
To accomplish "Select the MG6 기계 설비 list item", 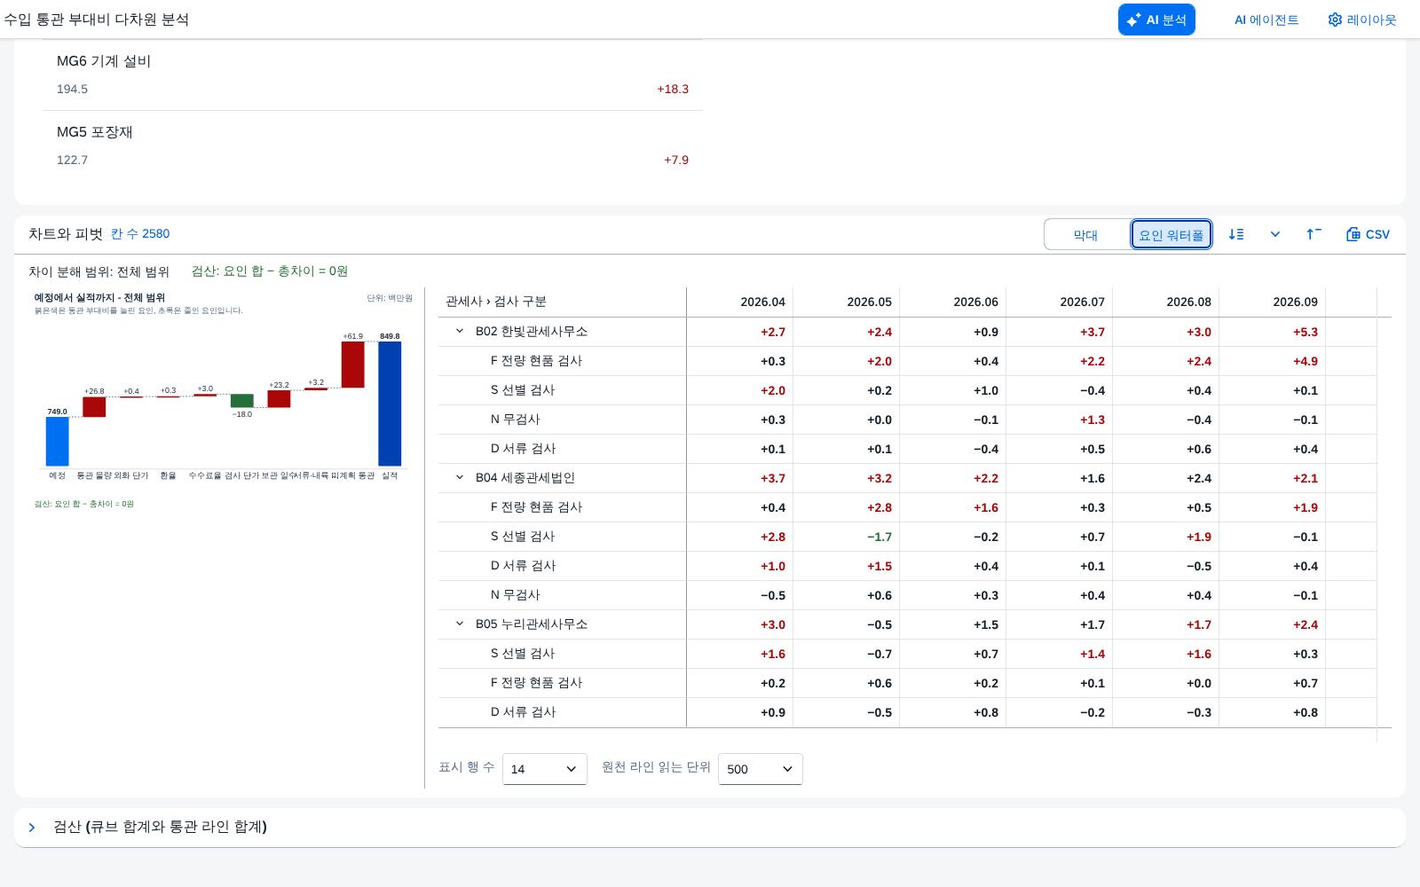I will point(373,75).
